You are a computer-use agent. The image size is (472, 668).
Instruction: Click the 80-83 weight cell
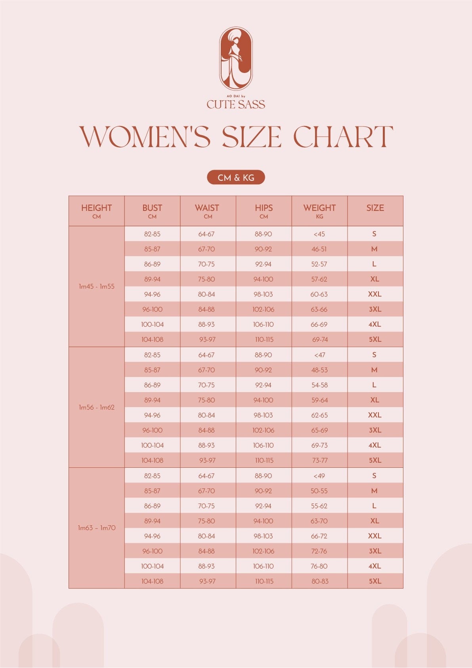tap(319, 581)
